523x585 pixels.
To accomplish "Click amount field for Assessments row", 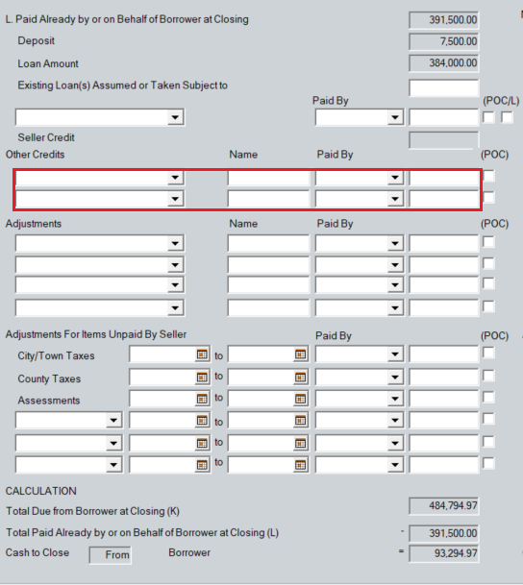I will tap(443, 399).
